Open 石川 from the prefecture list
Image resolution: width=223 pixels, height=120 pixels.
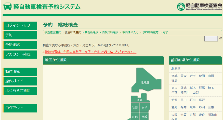click(x=193, y=100)
